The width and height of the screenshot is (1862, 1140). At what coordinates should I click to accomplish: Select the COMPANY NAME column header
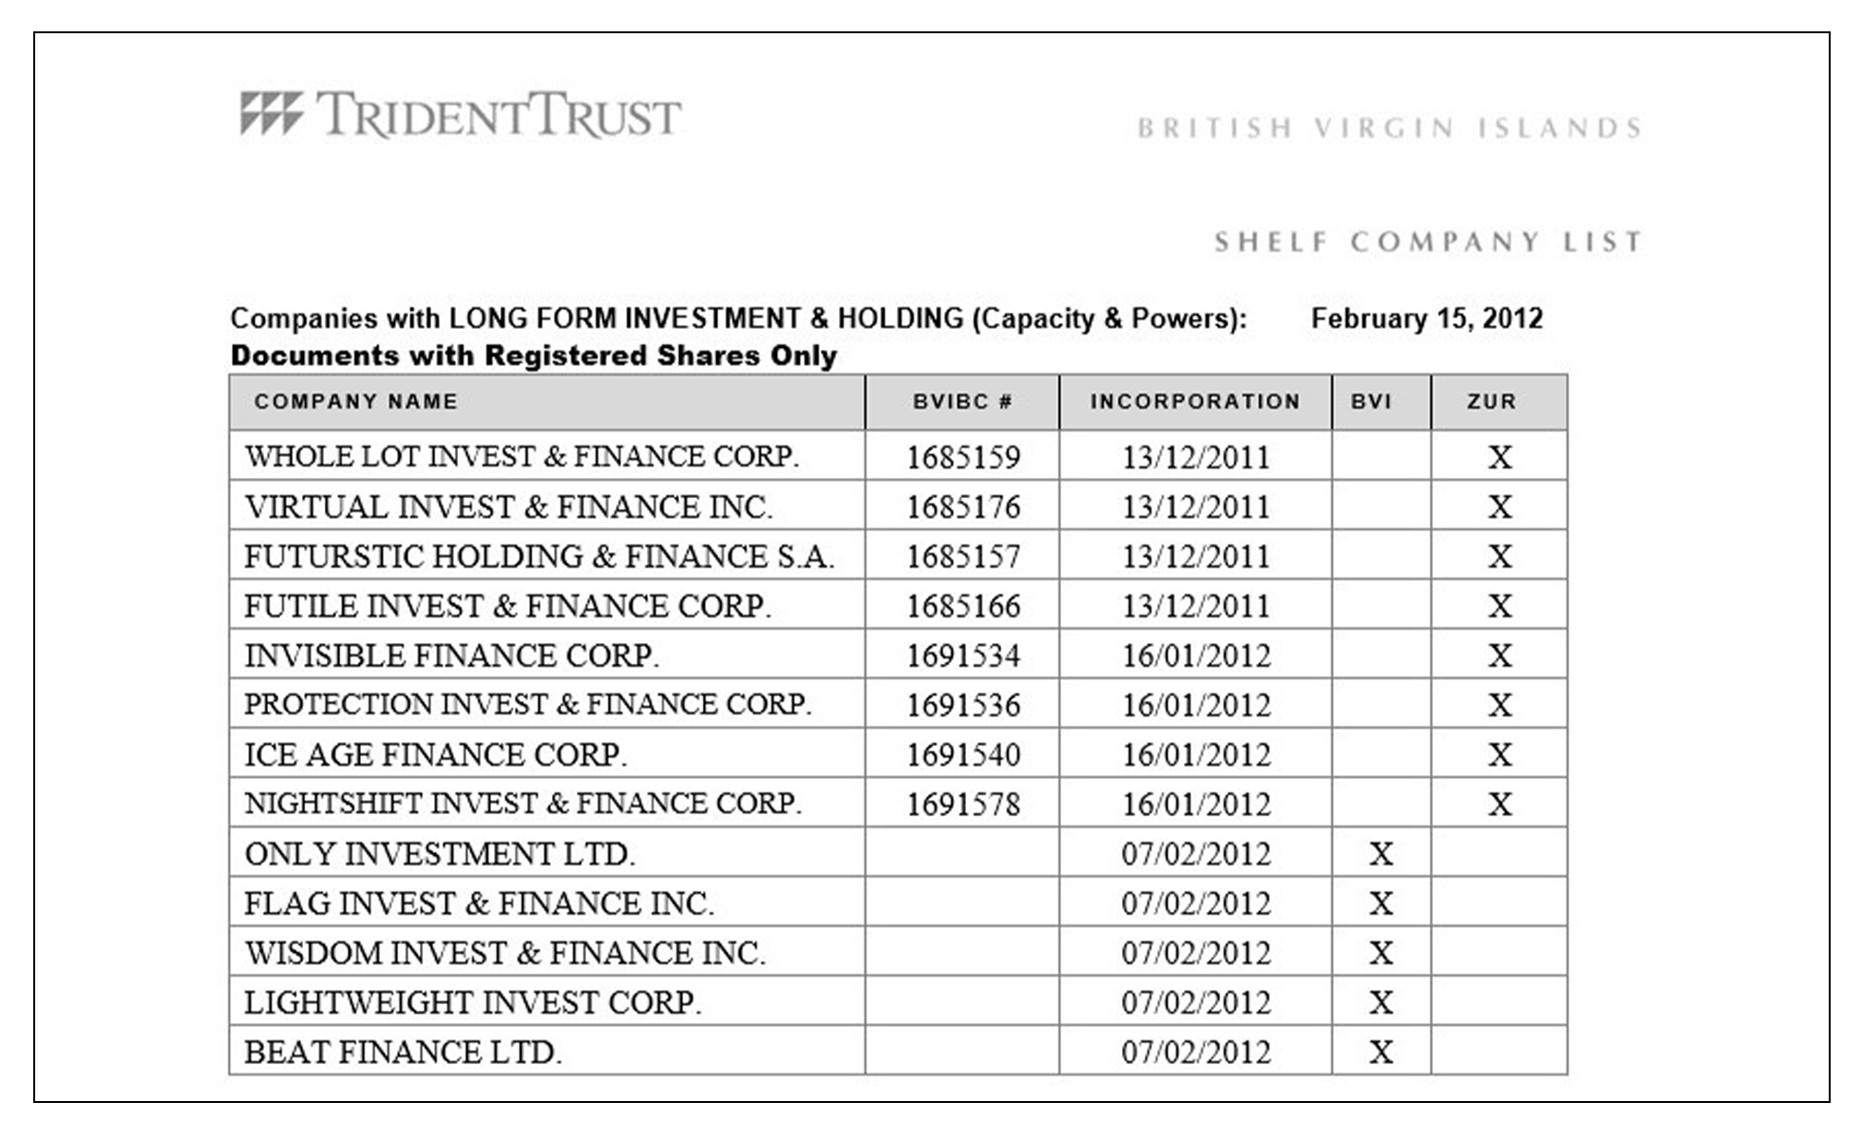tap(355, 402)
